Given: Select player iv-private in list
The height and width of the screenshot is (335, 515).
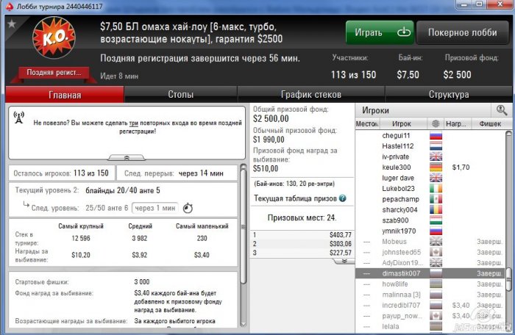Looking at the screenshot, I should (430, 156).
